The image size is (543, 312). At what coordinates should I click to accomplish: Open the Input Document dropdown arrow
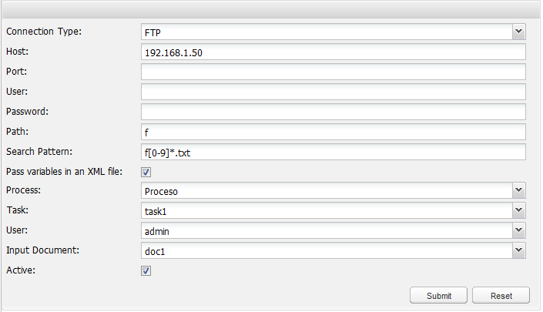point(519,250)
